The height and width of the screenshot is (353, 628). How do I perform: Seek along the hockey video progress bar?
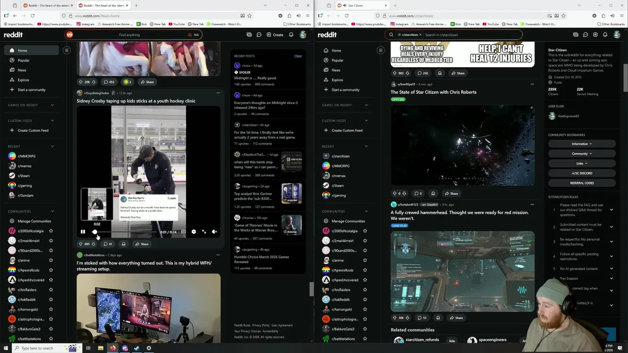[124, 232]
